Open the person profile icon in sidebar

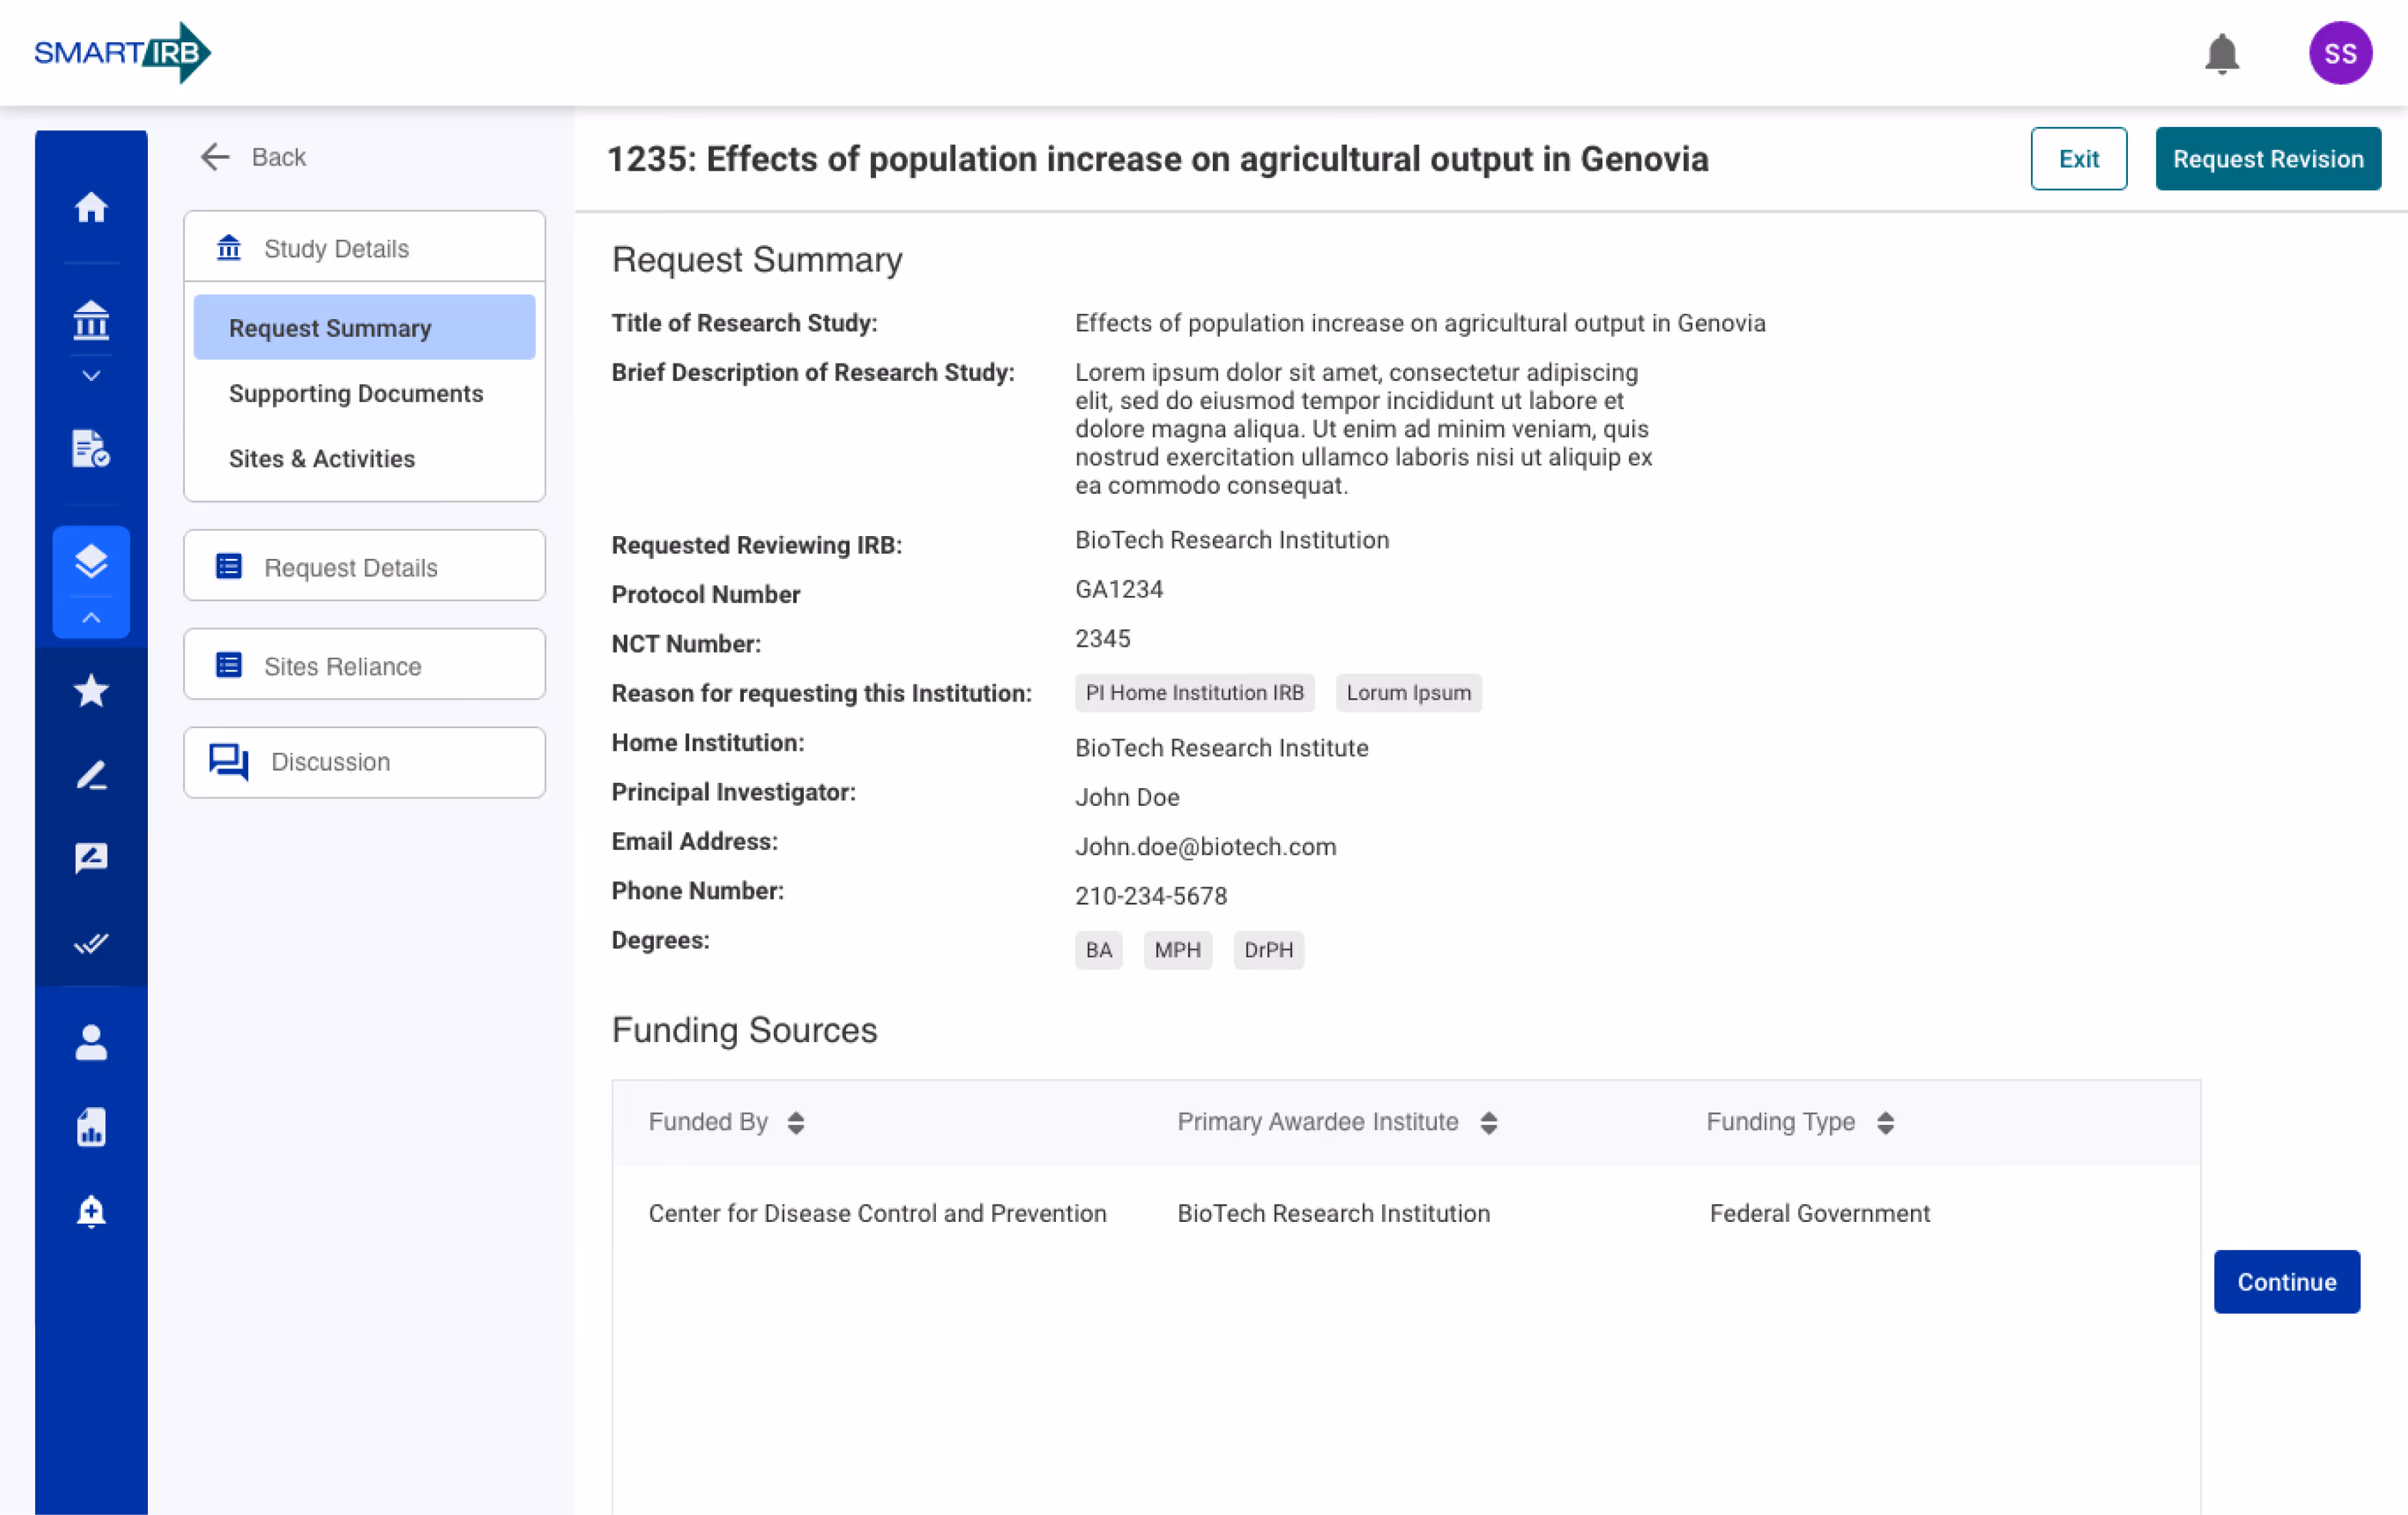[x=91, y=1042]
